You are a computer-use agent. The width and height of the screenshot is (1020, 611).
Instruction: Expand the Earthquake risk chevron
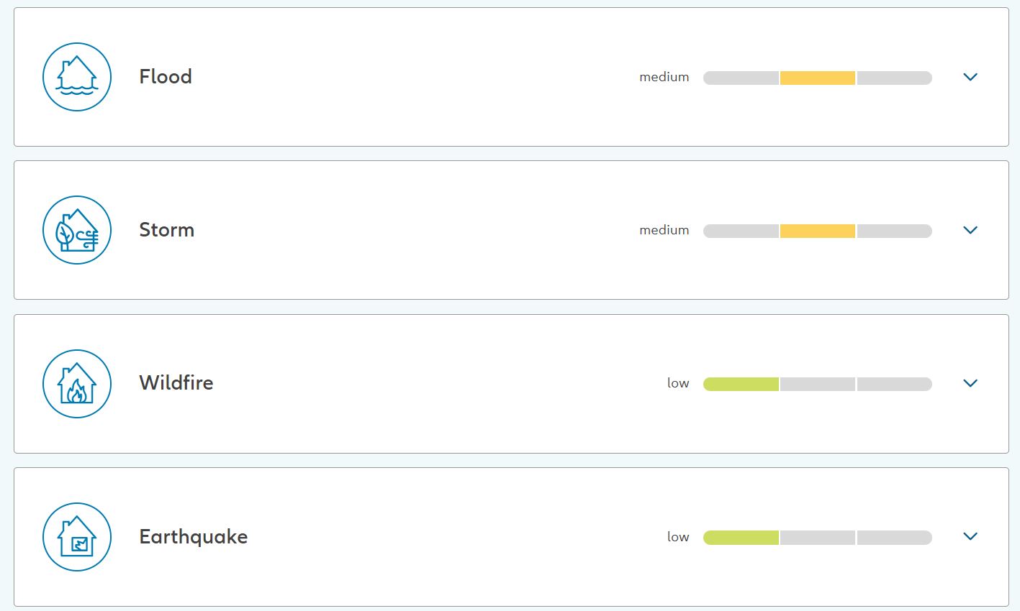(x=970, y=536)
